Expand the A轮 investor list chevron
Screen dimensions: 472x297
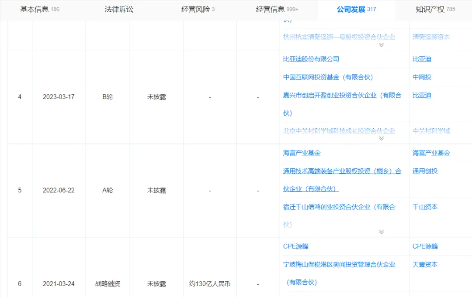click(x=382, y=232)
